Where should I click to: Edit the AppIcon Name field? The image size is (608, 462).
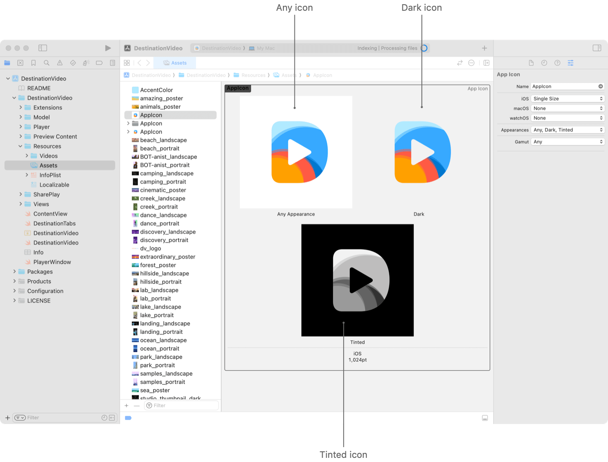(x=567, y=86)
